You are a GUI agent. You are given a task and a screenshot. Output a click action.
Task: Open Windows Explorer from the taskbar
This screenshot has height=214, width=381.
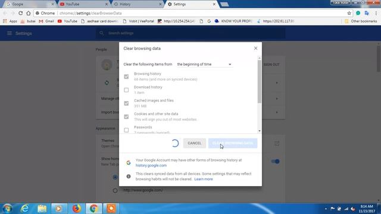42,209
